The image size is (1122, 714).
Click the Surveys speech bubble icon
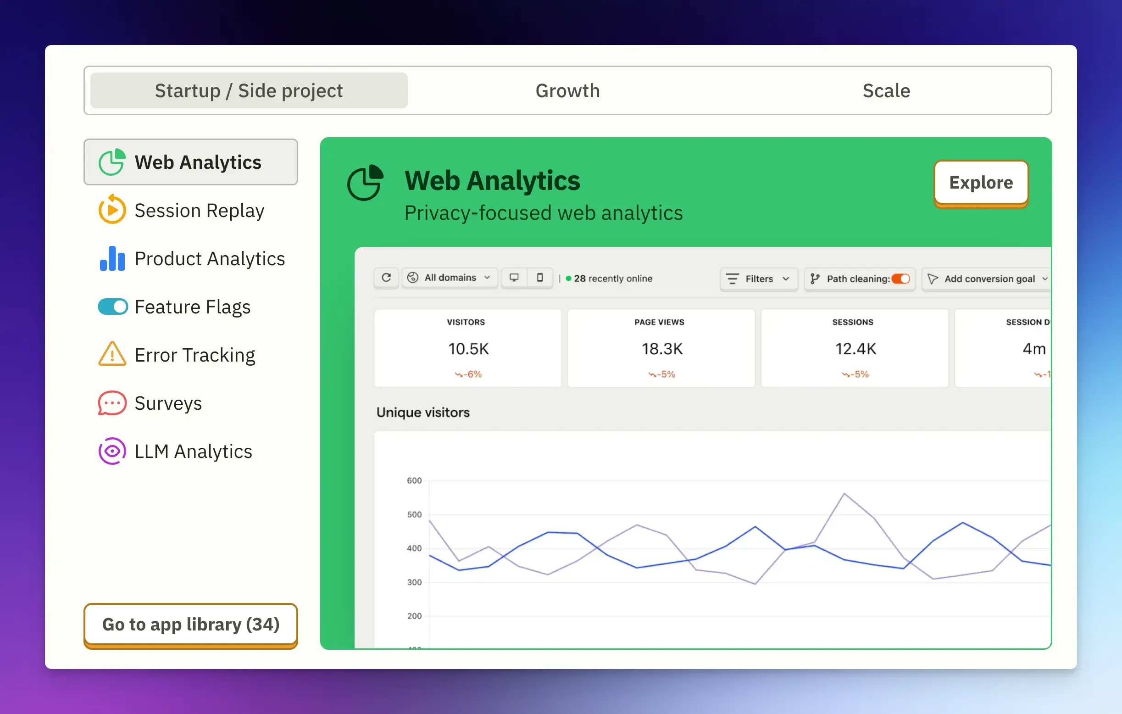(112, 403)
